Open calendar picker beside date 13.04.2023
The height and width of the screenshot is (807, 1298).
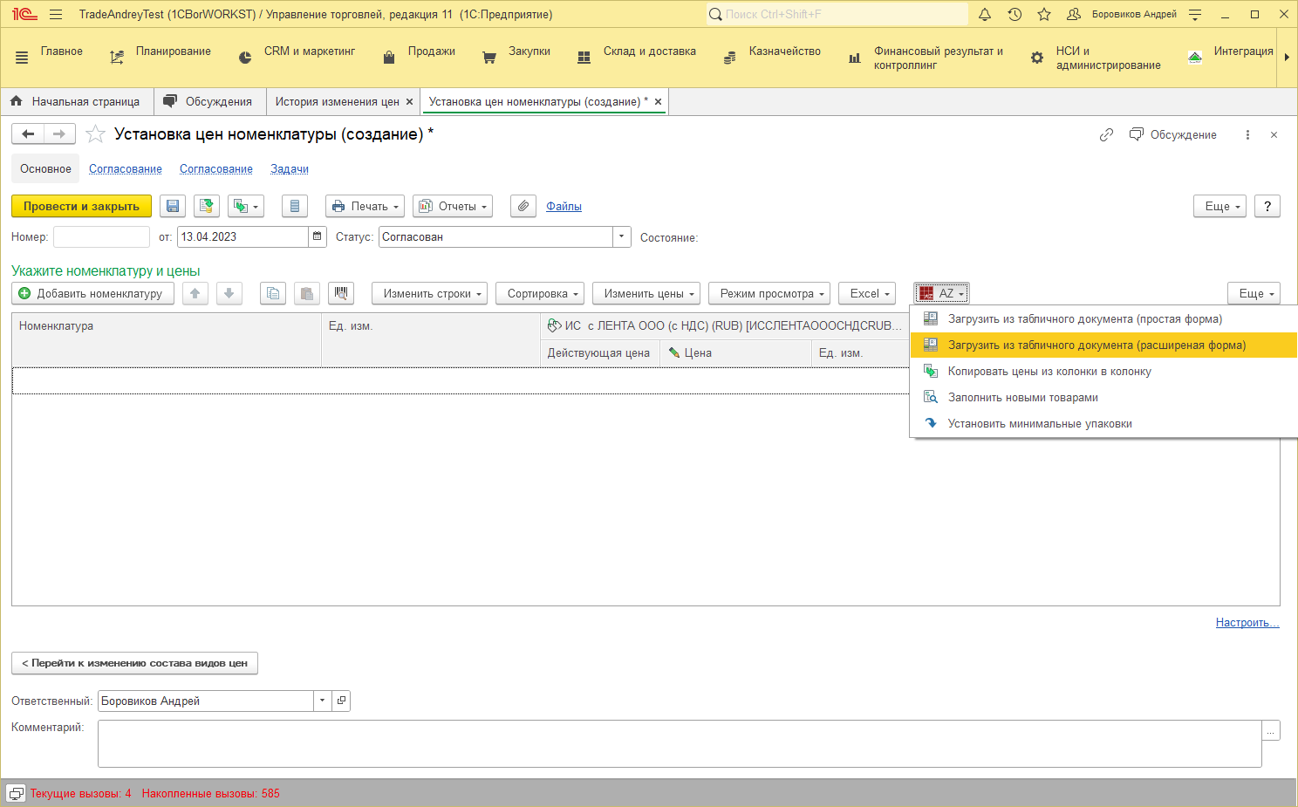[x=318, y=237]
